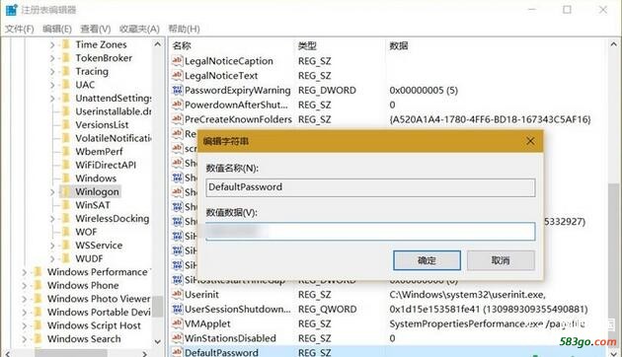Image resolution: width=622 pixels, height=357 pixels.
Task: Expand the Tracing tree node
Action: (52, 72)
